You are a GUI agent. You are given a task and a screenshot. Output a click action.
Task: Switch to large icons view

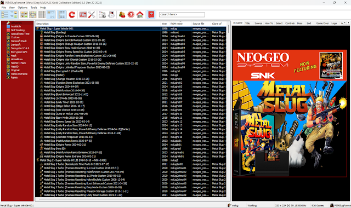[x=24, y=15]
